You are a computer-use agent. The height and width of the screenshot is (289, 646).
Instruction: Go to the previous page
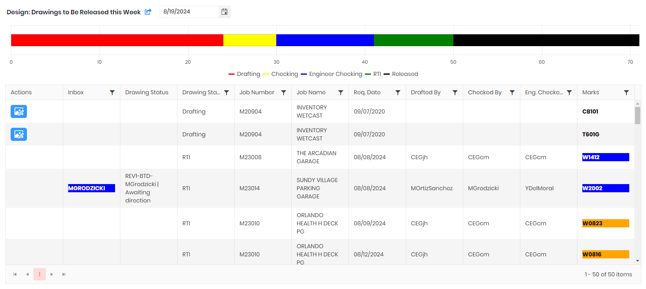click(27, 274)
